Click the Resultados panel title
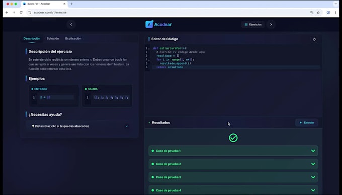The height and width of the screenshot is (195, 342). click(x=161, y=123)
